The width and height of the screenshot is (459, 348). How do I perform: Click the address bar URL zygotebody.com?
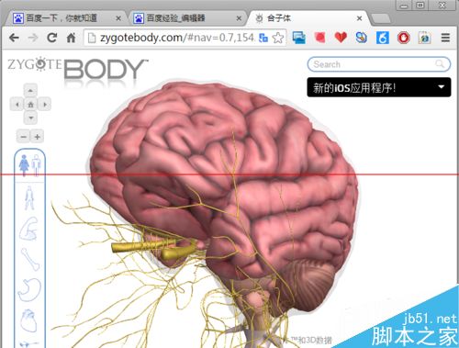tap(177, 38)
